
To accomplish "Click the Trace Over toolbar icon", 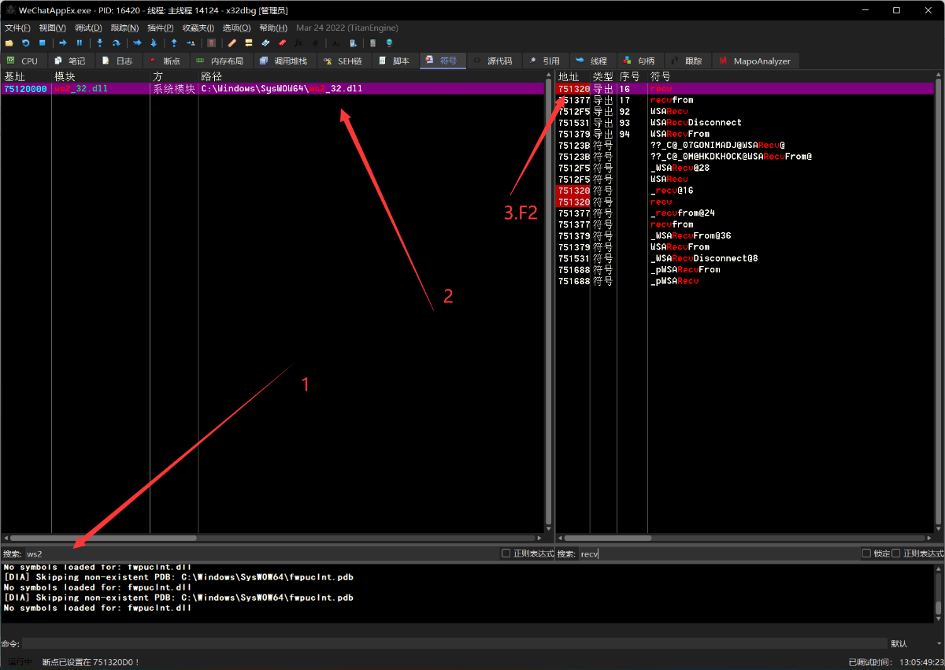I will click(x=154, y=43).
